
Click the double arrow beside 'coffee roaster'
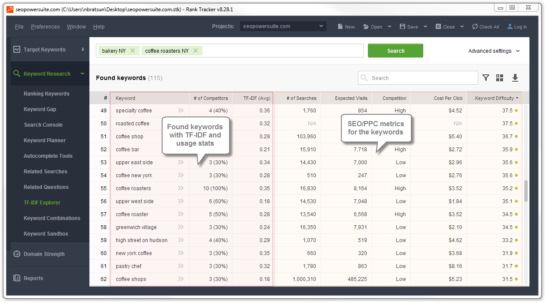(x=181, y=214)
